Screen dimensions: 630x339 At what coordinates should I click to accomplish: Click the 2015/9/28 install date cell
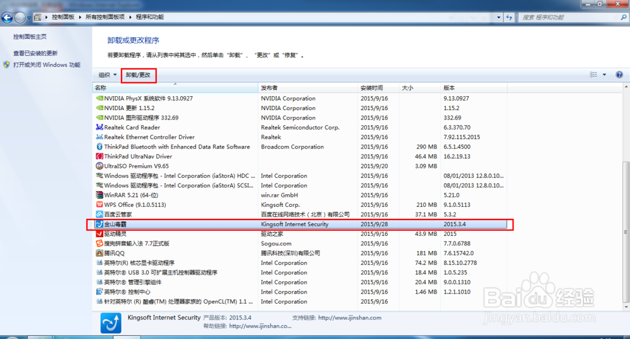[374, 225]
